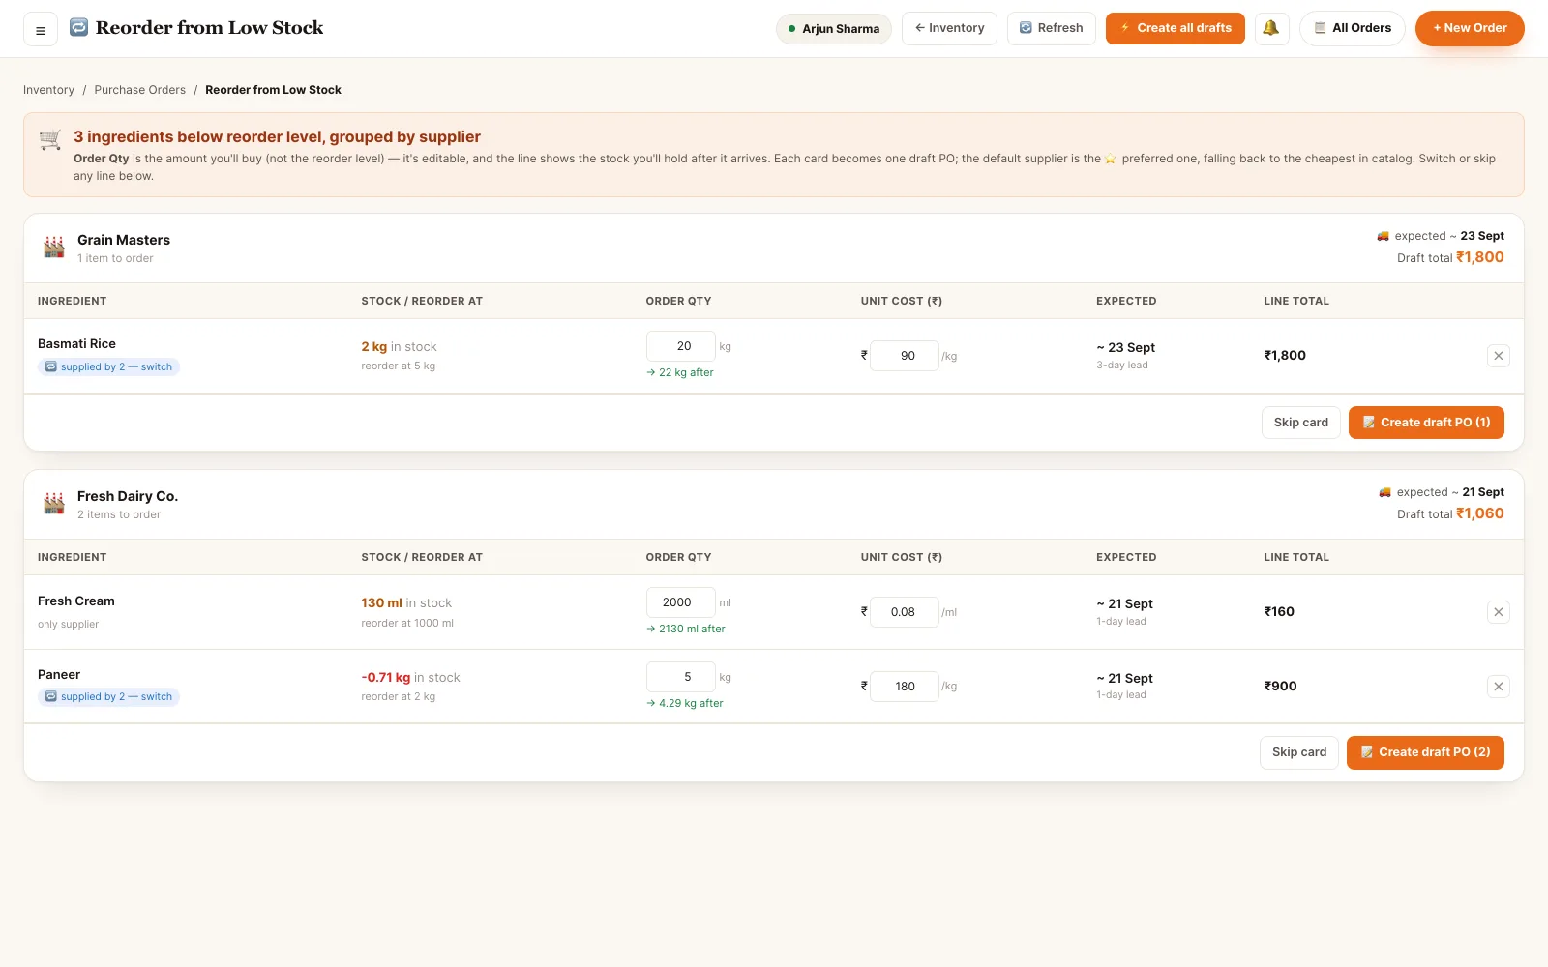
Task: Open All Orders
Action: coord(1353,28)
